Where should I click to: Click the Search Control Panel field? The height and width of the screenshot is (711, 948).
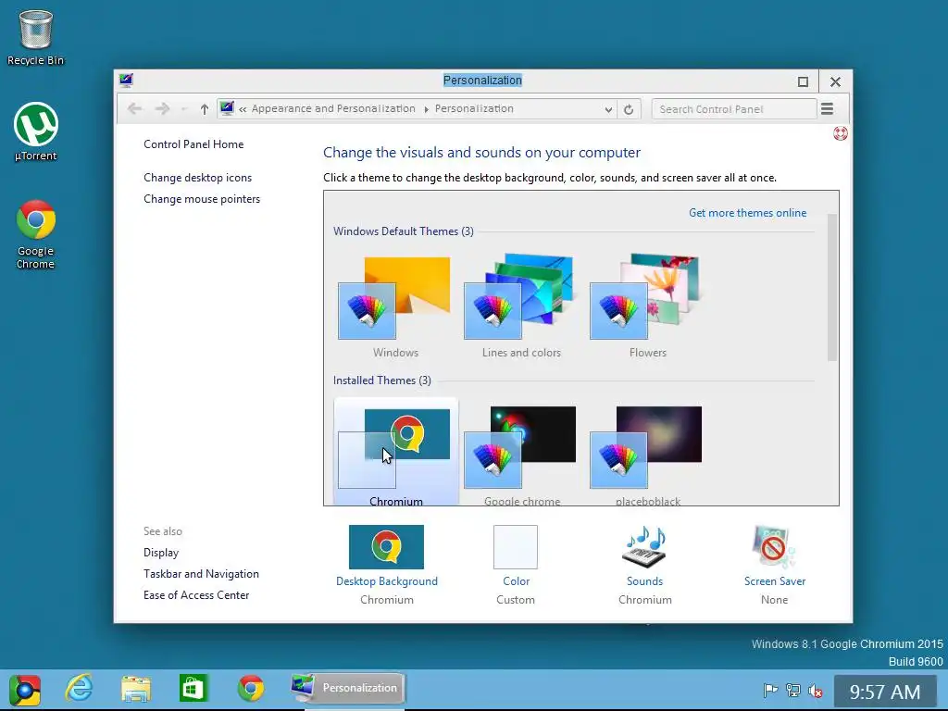tap(734, 109)
